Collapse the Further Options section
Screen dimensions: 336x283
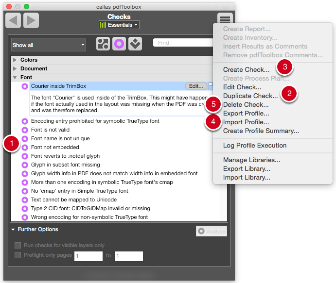13,230
